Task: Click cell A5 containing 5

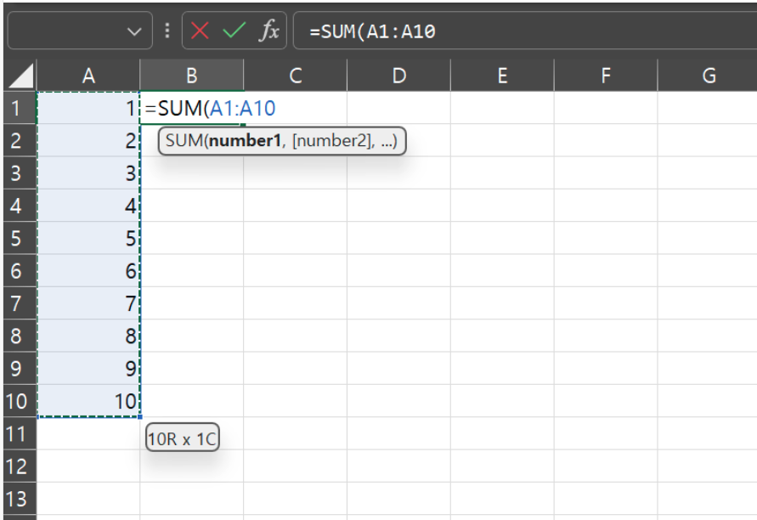Action: pyautogui.click(x=88, y=238)
